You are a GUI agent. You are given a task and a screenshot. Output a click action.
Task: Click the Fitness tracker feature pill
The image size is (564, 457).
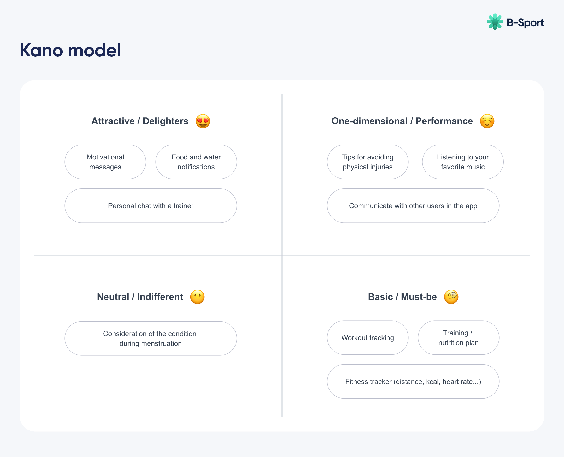413,382
